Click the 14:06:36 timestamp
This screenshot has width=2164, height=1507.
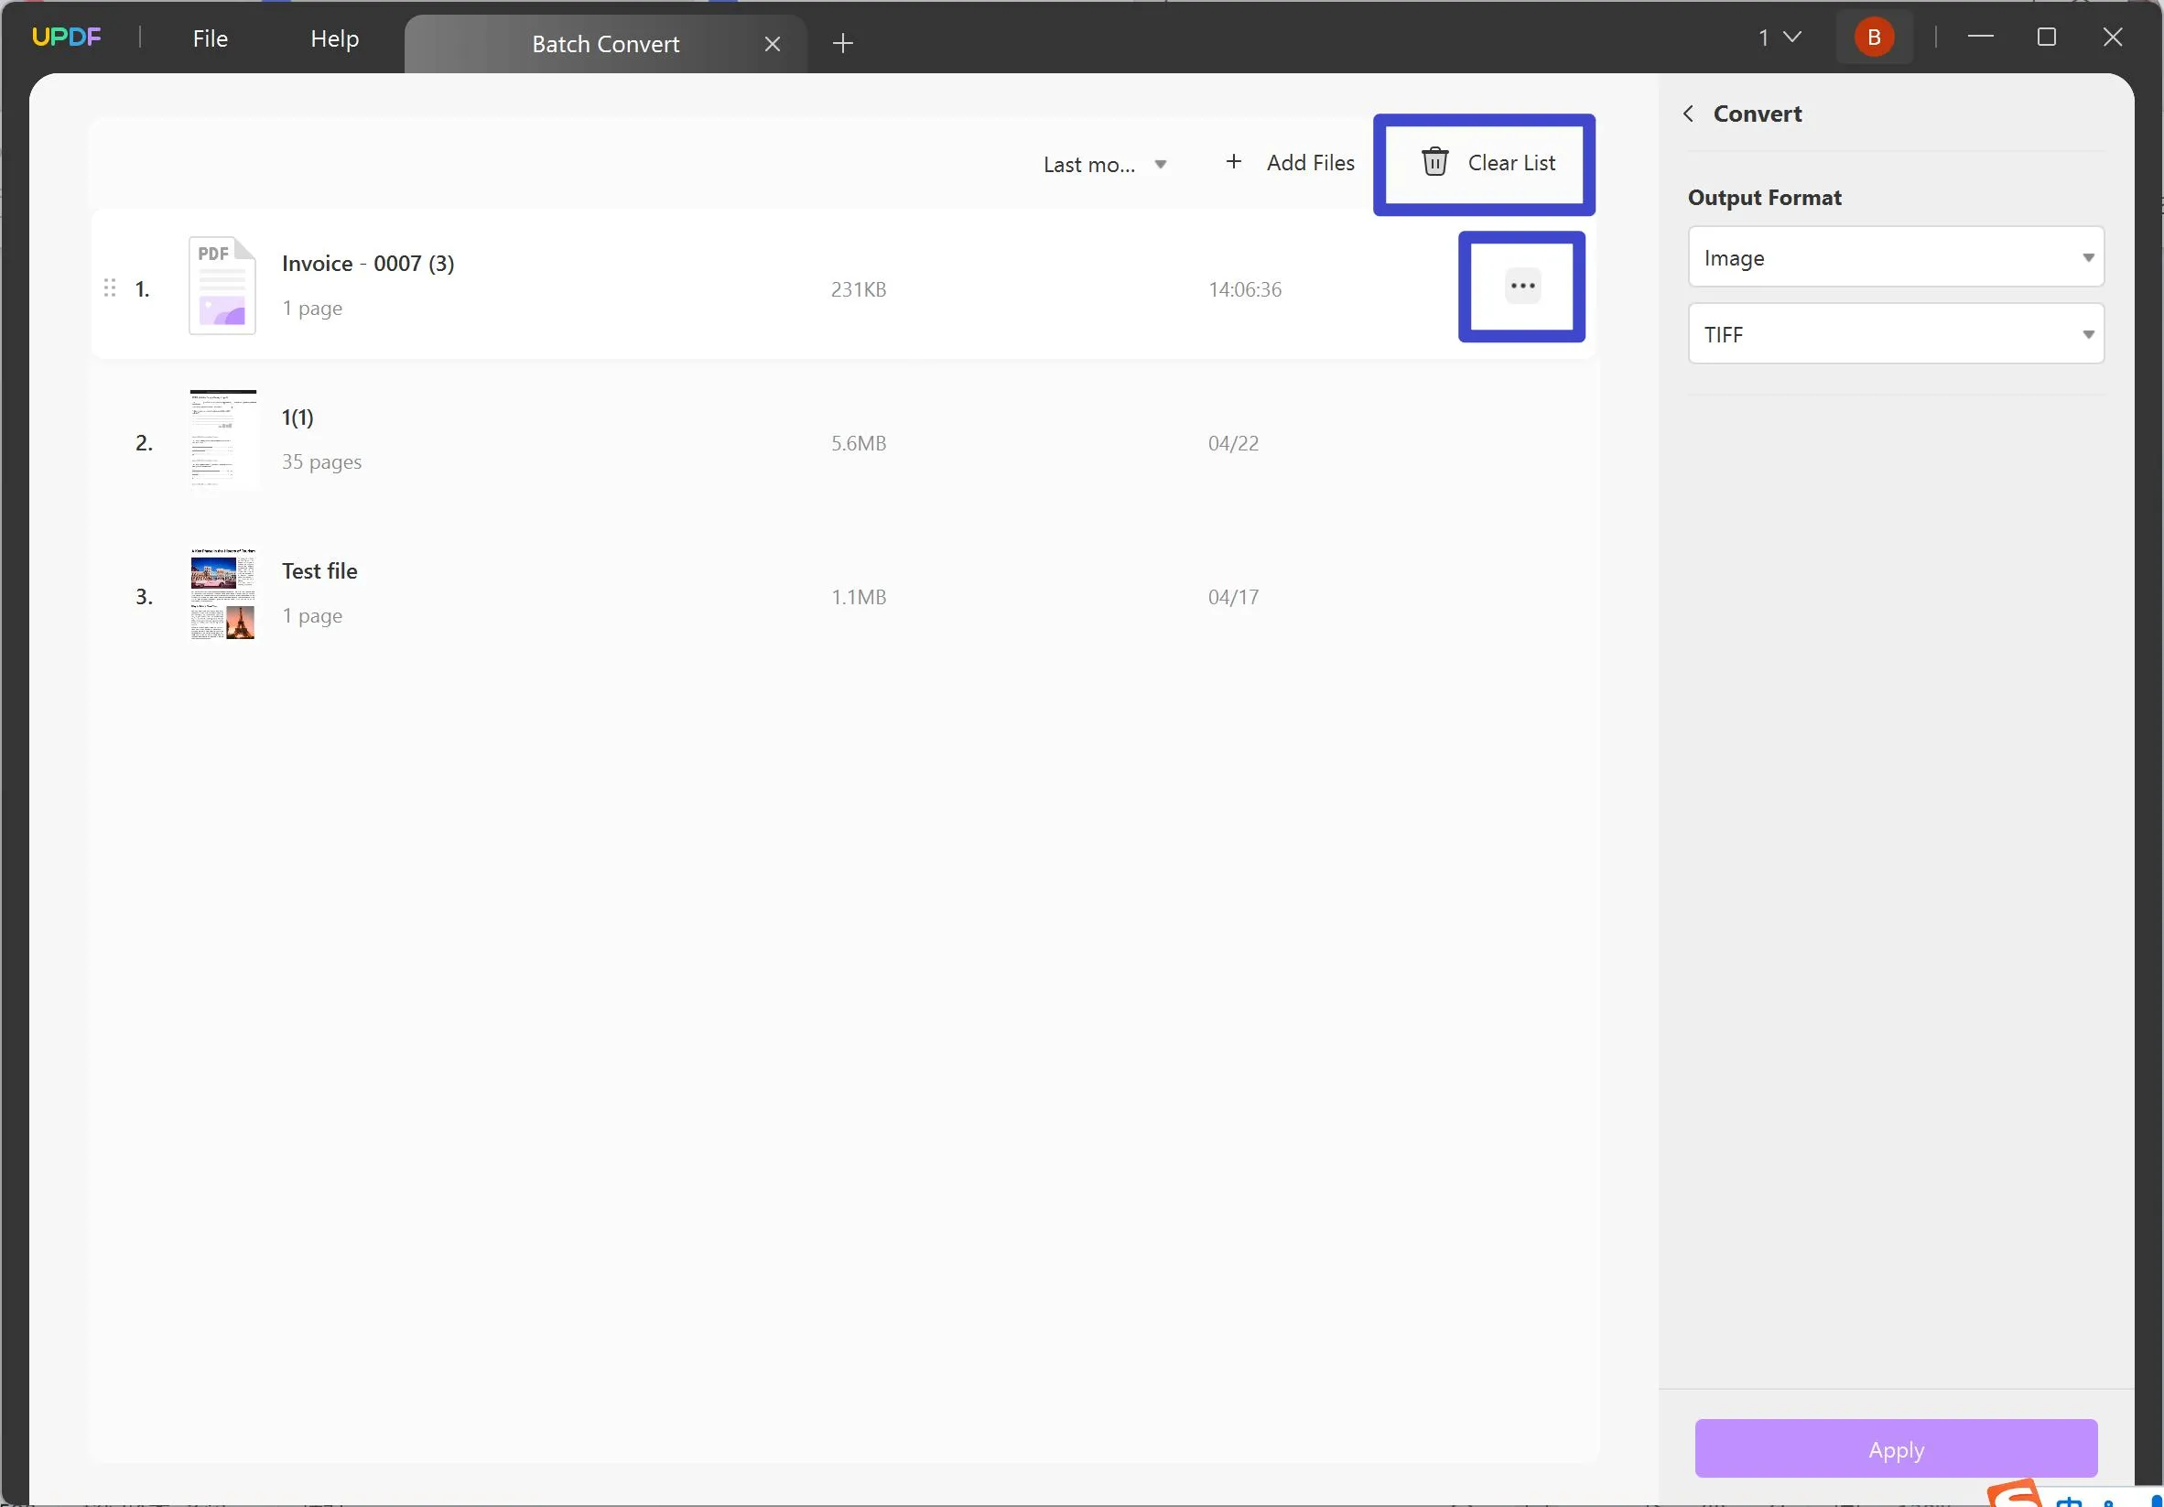tap(1244, 289)
